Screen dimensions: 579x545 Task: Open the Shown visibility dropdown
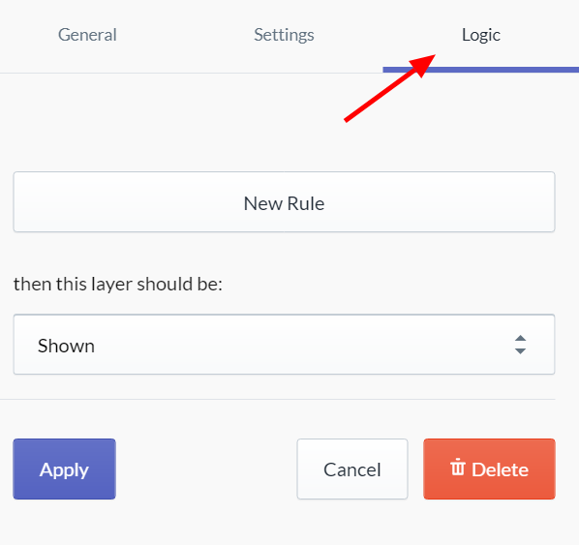284,345
